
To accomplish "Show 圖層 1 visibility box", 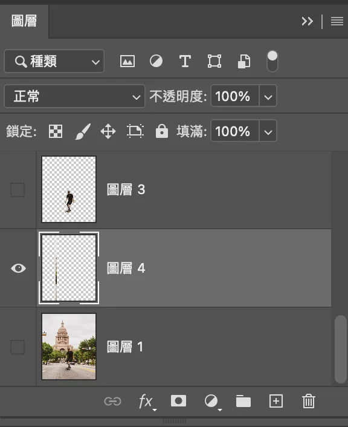I will (18, 347).
